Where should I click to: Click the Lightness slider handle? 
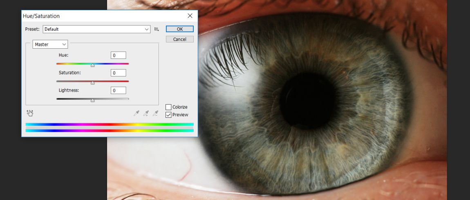93,100
